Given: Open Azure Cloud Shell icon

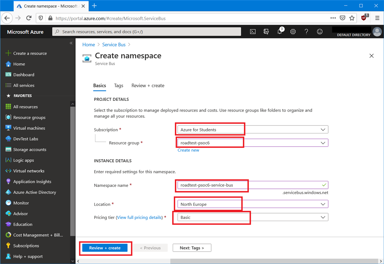Looking at the screenshot, I should [253, 32].
